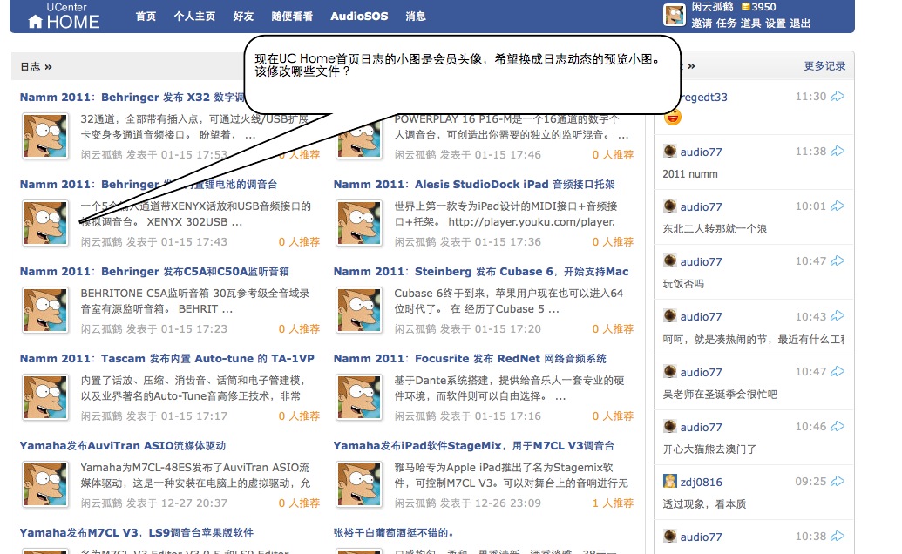Click reply arrow next to 玩饭否吗 record
Screen dimensions: 902x554
tap(838, 261)
